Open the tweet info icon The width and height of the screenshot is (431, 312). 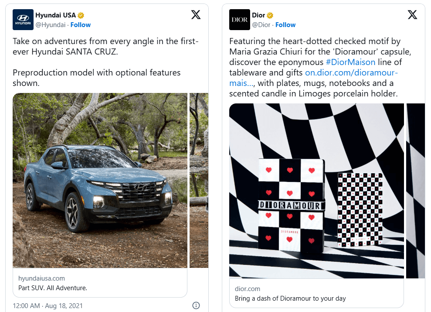pyautogui.click(x=196, y=305)
